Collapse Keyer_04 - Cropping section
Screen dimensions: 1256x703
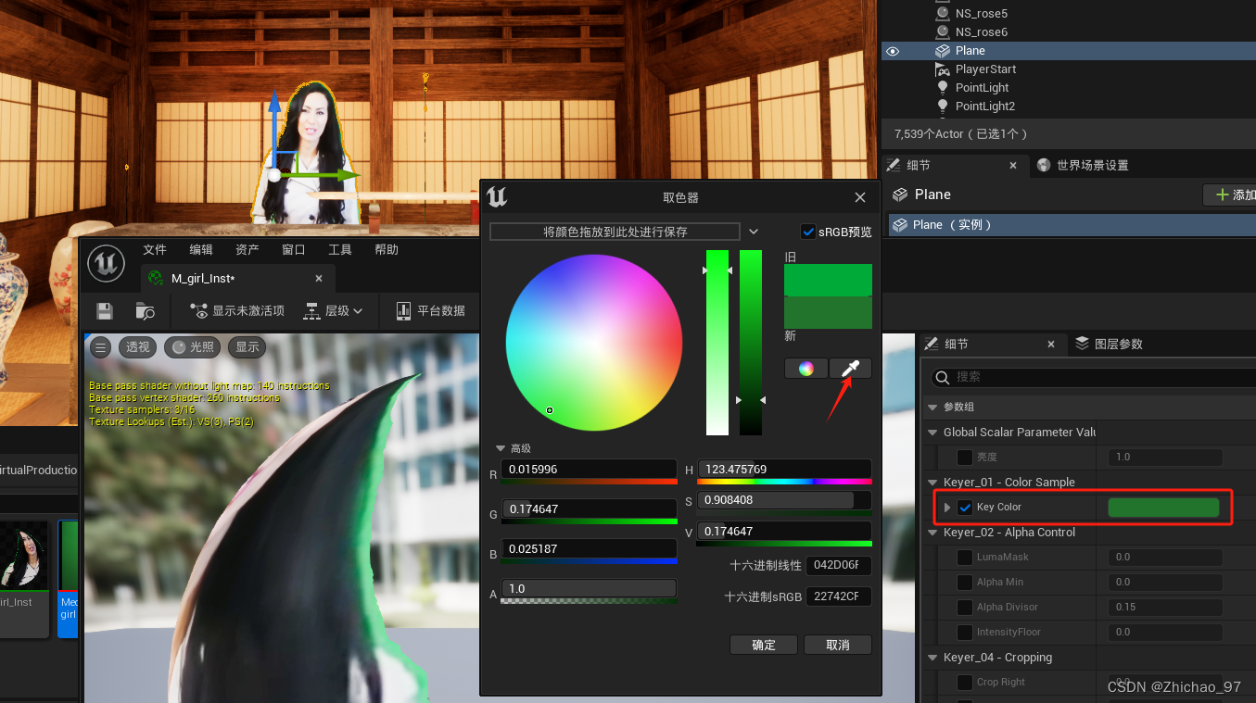tap(932, 658)
